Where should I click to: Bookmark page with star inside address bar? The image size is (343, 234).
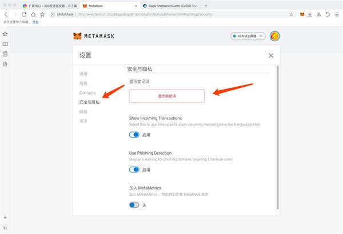coord(291,14)
